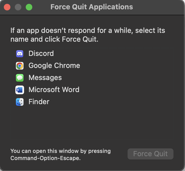
Task: Click empty space below Finder in list
Action: click(x=92, y=123)
